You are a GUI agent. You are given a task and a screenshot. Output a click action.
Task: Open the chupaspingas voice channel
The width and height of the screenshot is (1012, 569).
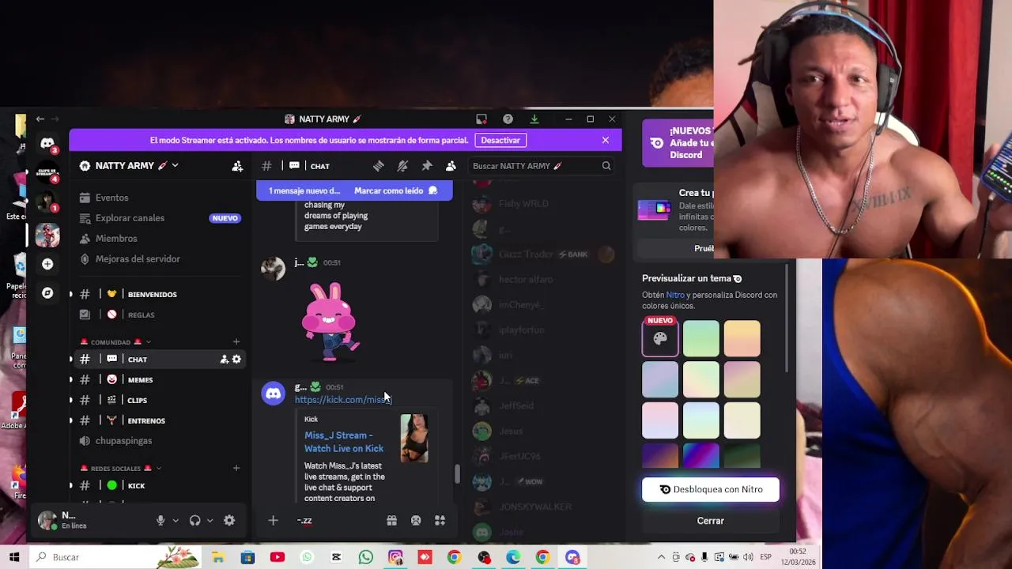tap(159, 441)
